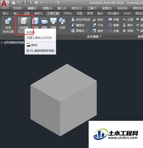Switch to the 参数化 ribbon tab
This screenshot has height=148, width=143.
point(39,13)
